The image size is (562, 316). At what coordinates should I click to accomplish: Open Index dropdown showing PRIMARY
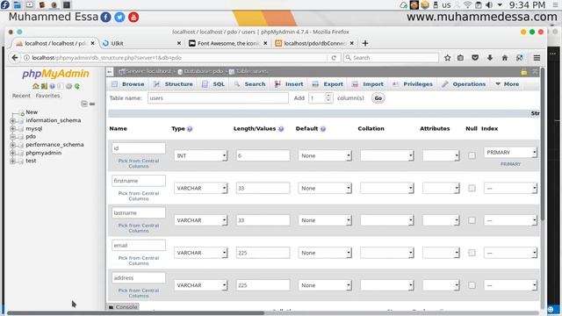coord(510,152)
